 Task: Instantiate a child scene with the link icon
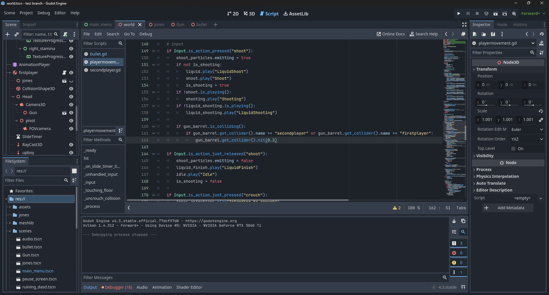pyautogui.click(x=17, y=34)
